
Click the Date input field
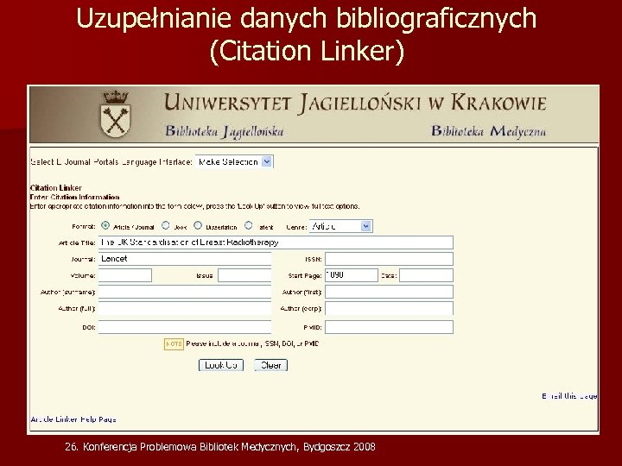[x=426, y=275]
